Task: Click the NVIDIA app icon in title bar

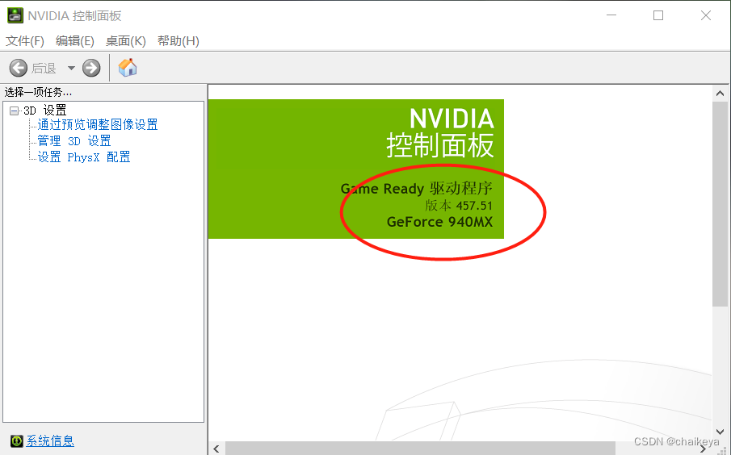Action: pyautogui.click(x=15, y=15)
